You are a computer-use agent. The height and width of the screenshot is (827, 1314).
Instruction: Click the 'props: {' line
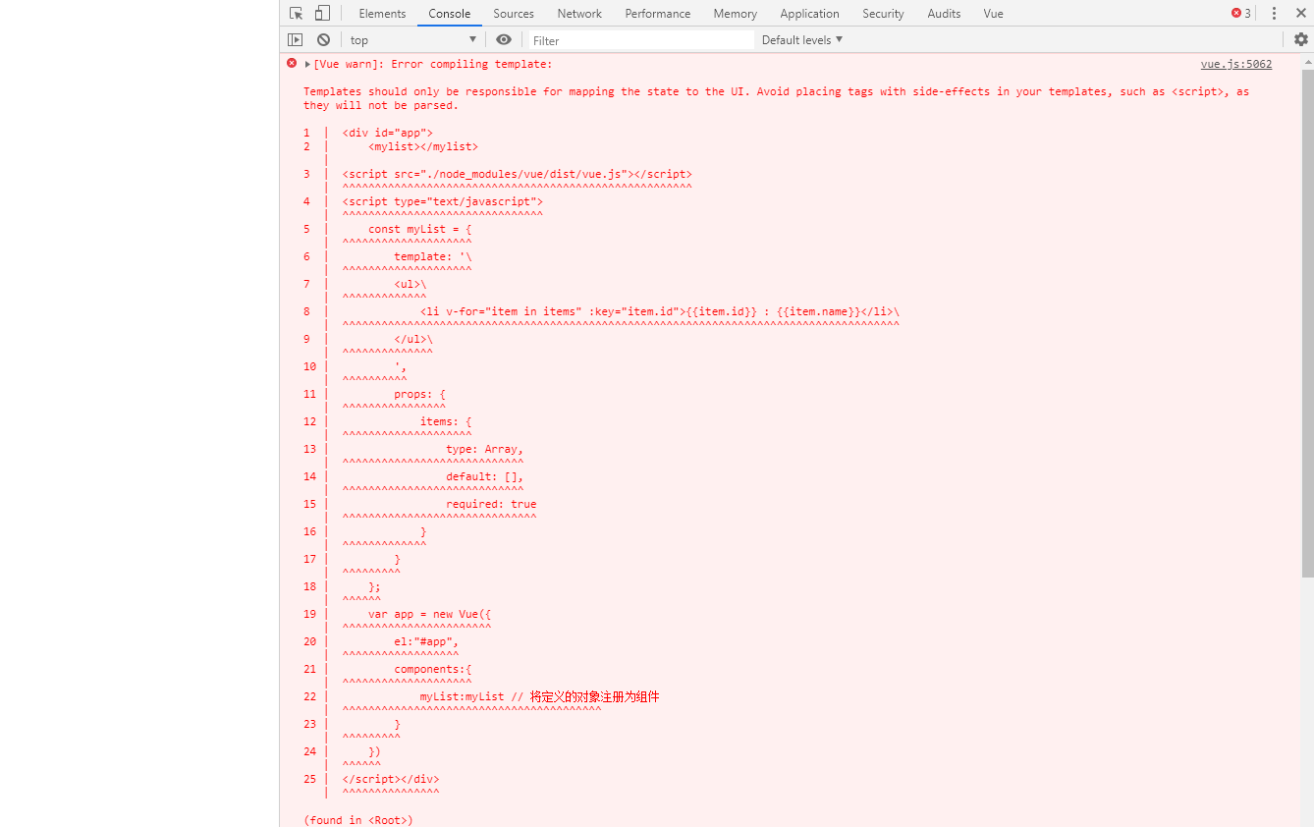point(420,394)
